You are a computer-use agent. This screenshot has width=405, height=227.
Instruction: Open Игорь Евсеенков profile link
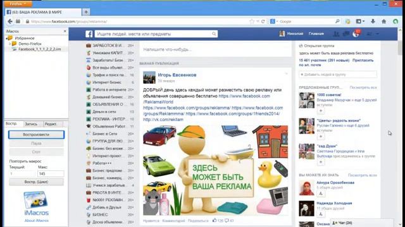click(177, 75)
